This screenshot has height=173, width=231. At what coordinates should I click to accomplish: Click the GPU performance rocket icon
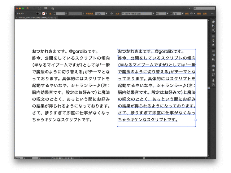coord(52,8)
